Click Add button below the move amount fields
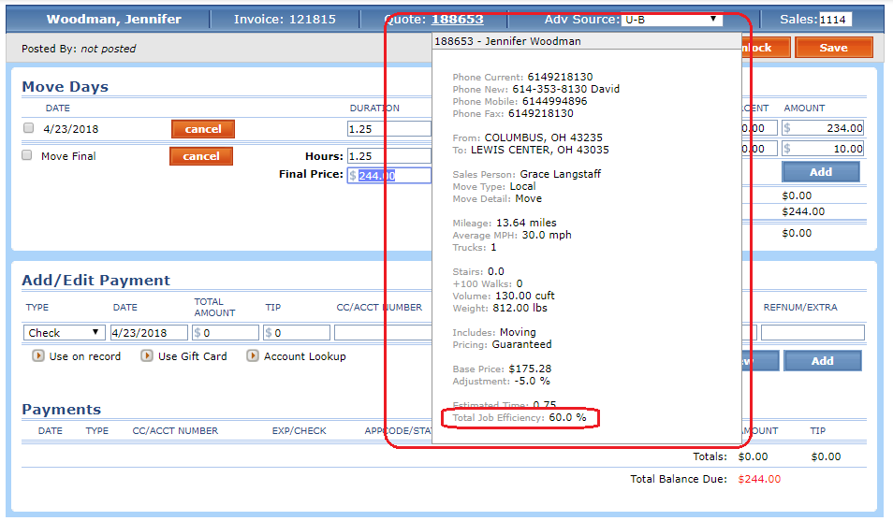Viewport: 893px width, 521px height. (820, 172)
